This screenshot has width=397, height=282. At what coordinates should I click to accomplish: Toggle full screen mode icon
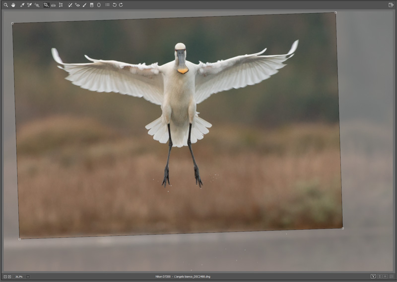click(x=391, y=5)
